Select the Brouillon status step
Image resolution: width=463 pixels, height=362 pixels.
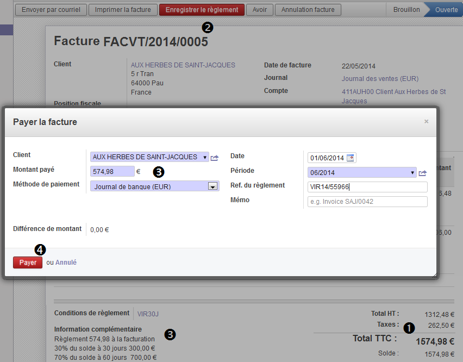406,10
